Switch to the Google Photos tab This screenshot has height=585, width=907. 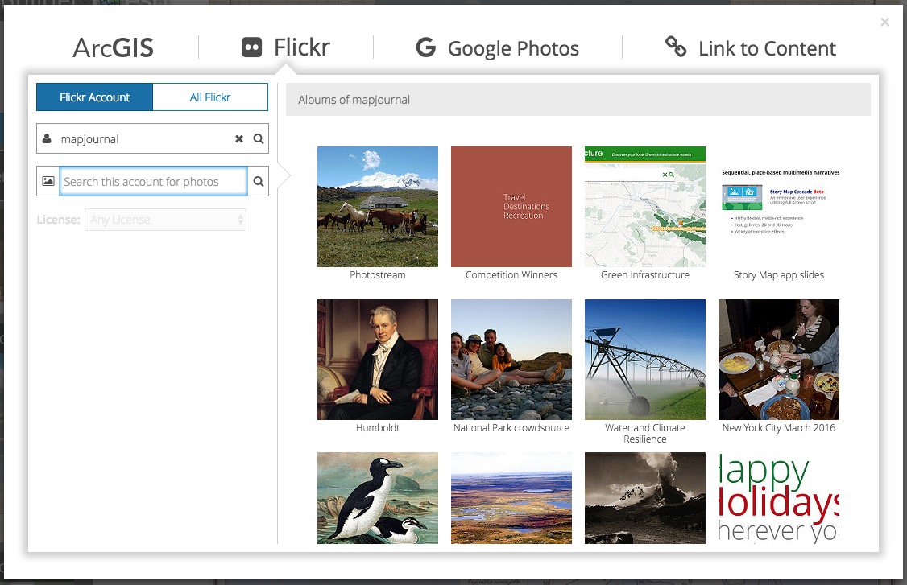(513, 48)
